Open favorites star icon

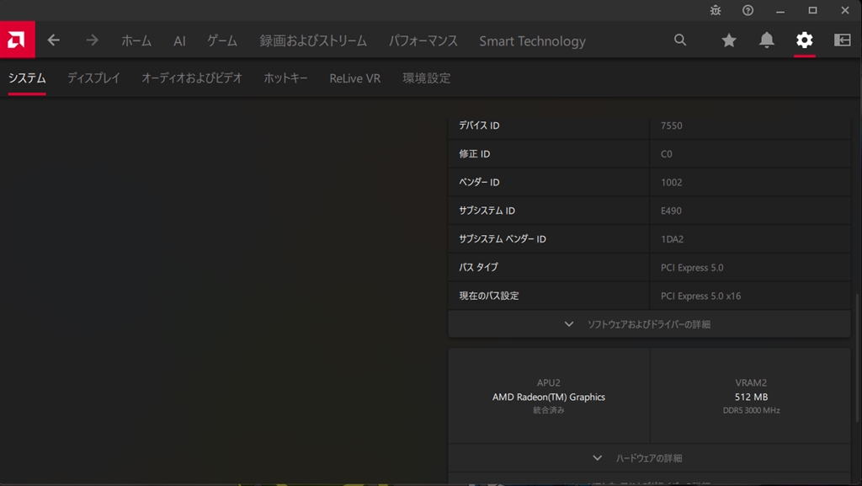tap(729, 40)
